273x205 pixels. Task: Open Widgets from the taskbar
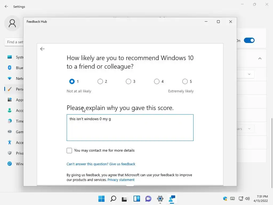(137, 199)
